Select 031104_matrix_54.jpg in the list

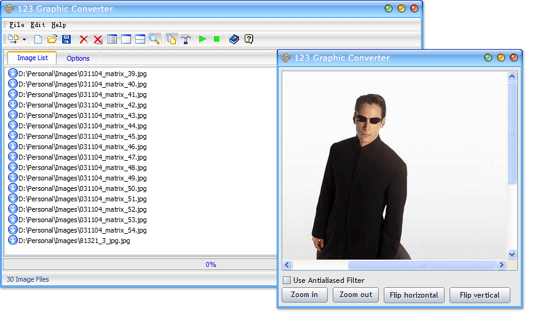pyautogui.click(x=82, y=230)
